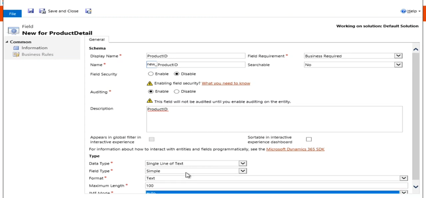Click the scroll down arrow on form

tap(415, 187)
